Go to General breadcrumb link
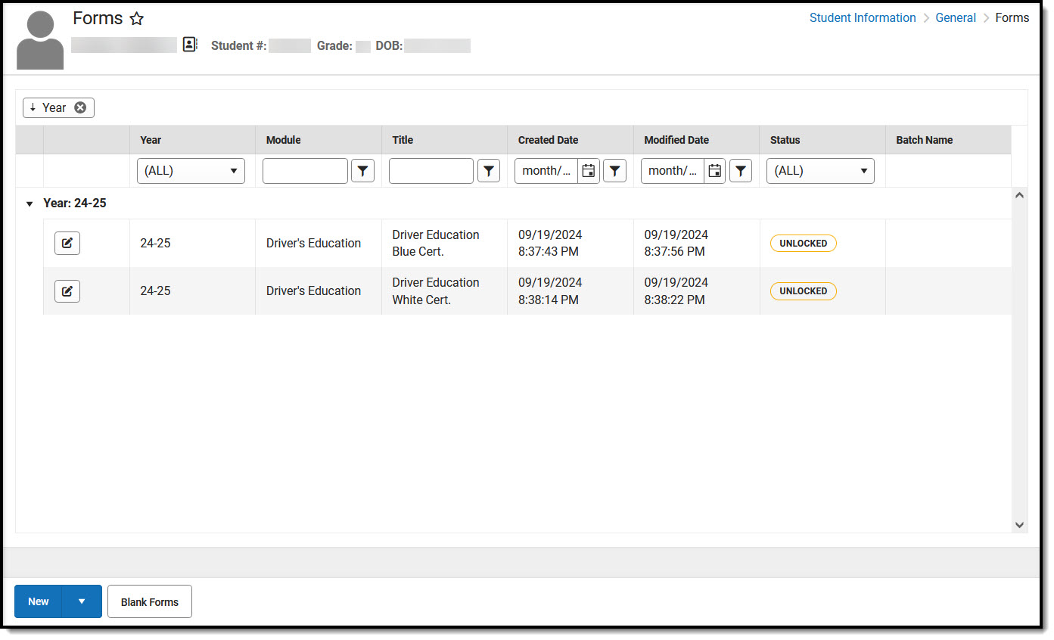1054x640 pixels. pyautogui.click(x=956, y=18)
